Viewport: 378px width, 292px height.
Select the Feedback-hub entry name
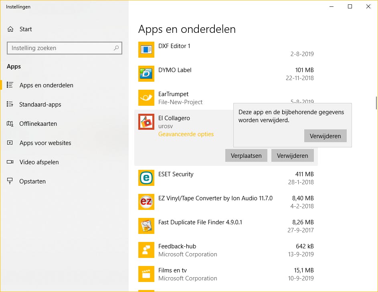coord(177,246)
